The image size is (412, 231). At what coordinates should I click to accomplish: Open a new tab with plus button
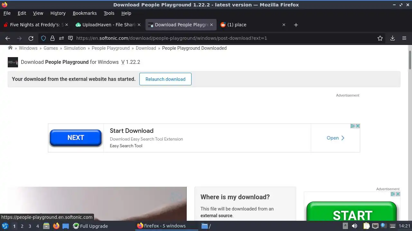(x=296, y=25)
